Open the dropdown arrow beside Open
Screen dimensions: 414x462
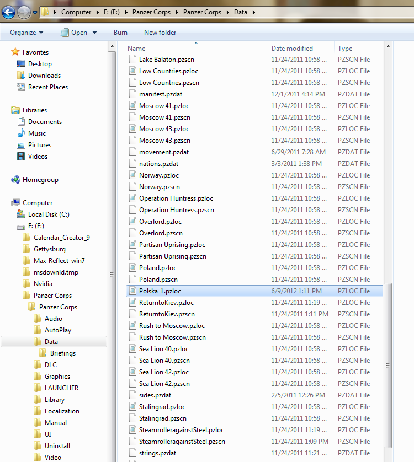pyautogui.click(x=95, y=33)
